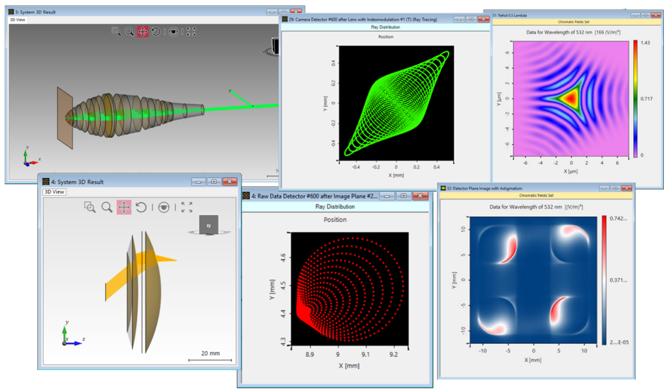The height and width of the screenshot is (392, 668).
Task: Click rotate icon in window 4 System 3D
Action: tap(141, 207)
